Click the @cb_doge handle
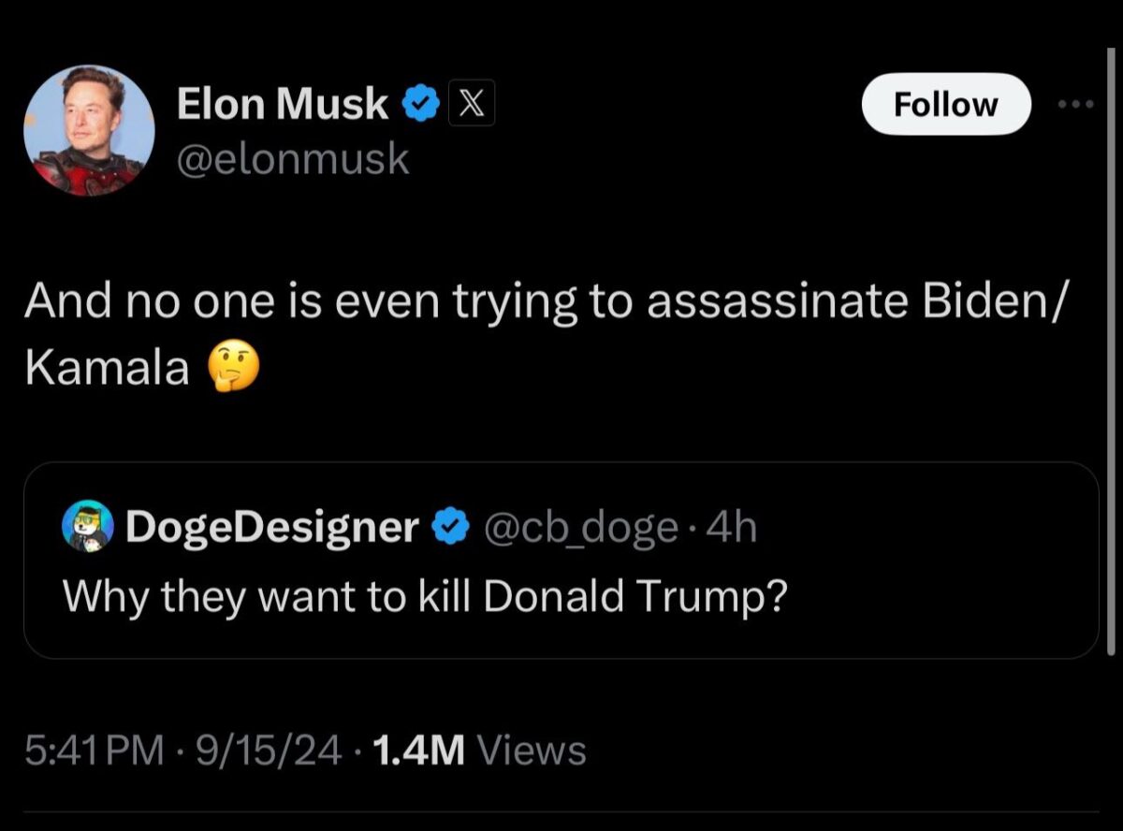 coord(580,527)
